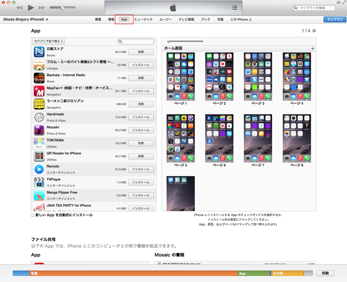
Task: Click the plus button beside ホーム画面
Action: click(x=313, y=48)
